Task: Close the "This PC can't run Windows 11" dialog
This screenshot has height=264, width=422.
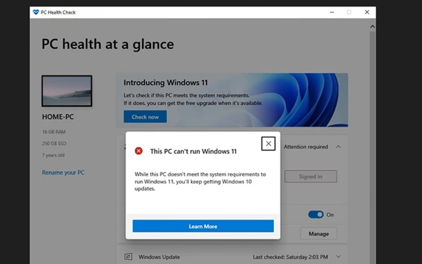Action: pos(268,143)
